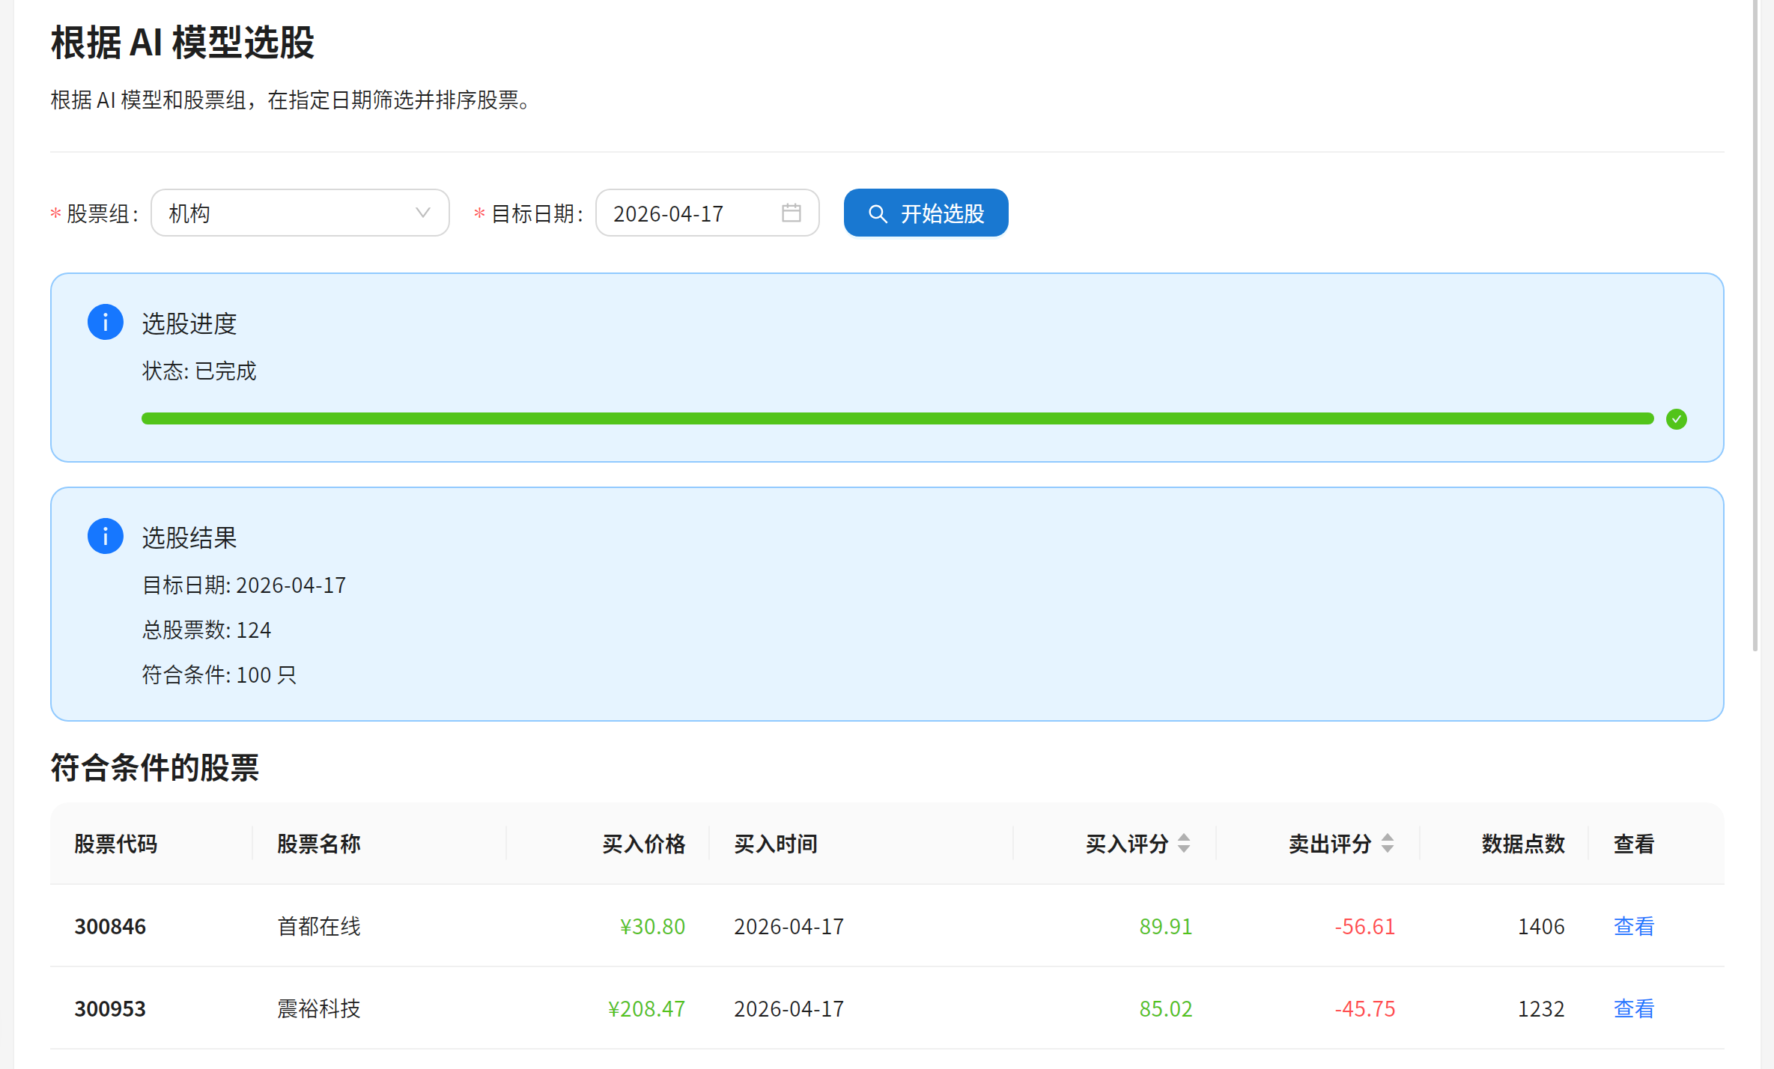Click the 买入价格 ¥208.47 cell
This screenshot has height=1069, width=1774.
tap(645, 1009)
